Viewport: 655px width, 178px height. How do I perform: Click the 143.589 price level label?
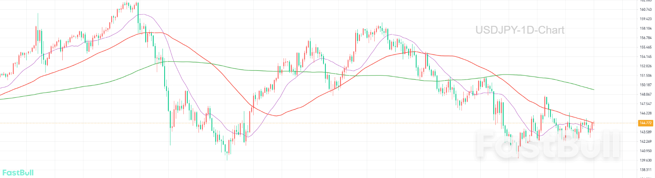point(645,132)
